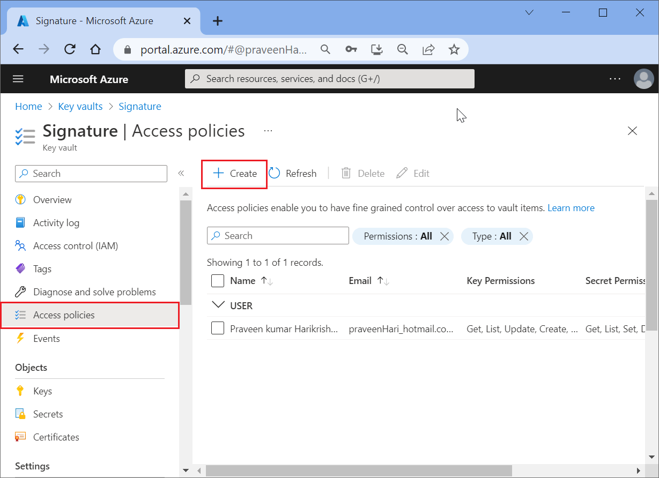This screenshot has height=478, width=659.
Task: Click the Azure global search field
Action: (330, 79)
